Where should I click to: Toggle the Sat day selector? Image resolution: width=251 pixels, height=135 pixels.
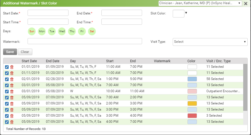[x=92, y=31]
